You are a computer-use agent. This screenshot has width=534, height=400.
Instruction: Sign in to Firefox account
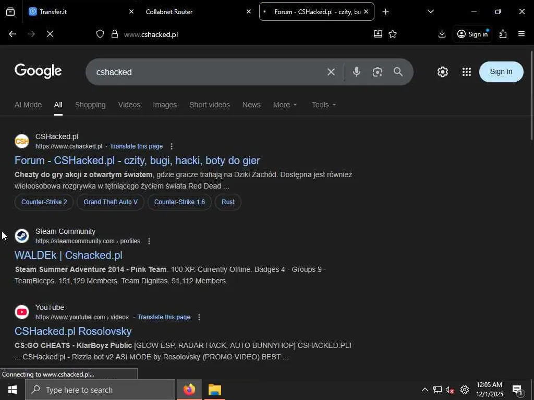point(472,34)
